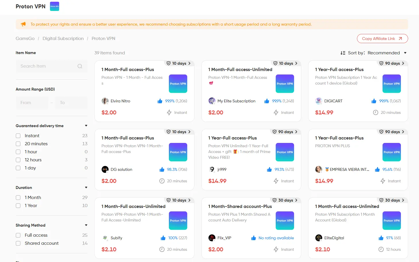Image resolution: width=419 pixels, height=262 pixels.
Task: Go to GamsGo breadcrumb
Action: click(x=25, y=39)
